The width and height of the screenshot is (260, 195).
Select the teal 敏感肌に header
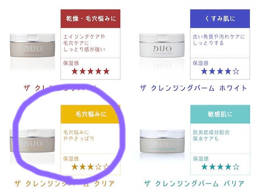tap(220, 114)
